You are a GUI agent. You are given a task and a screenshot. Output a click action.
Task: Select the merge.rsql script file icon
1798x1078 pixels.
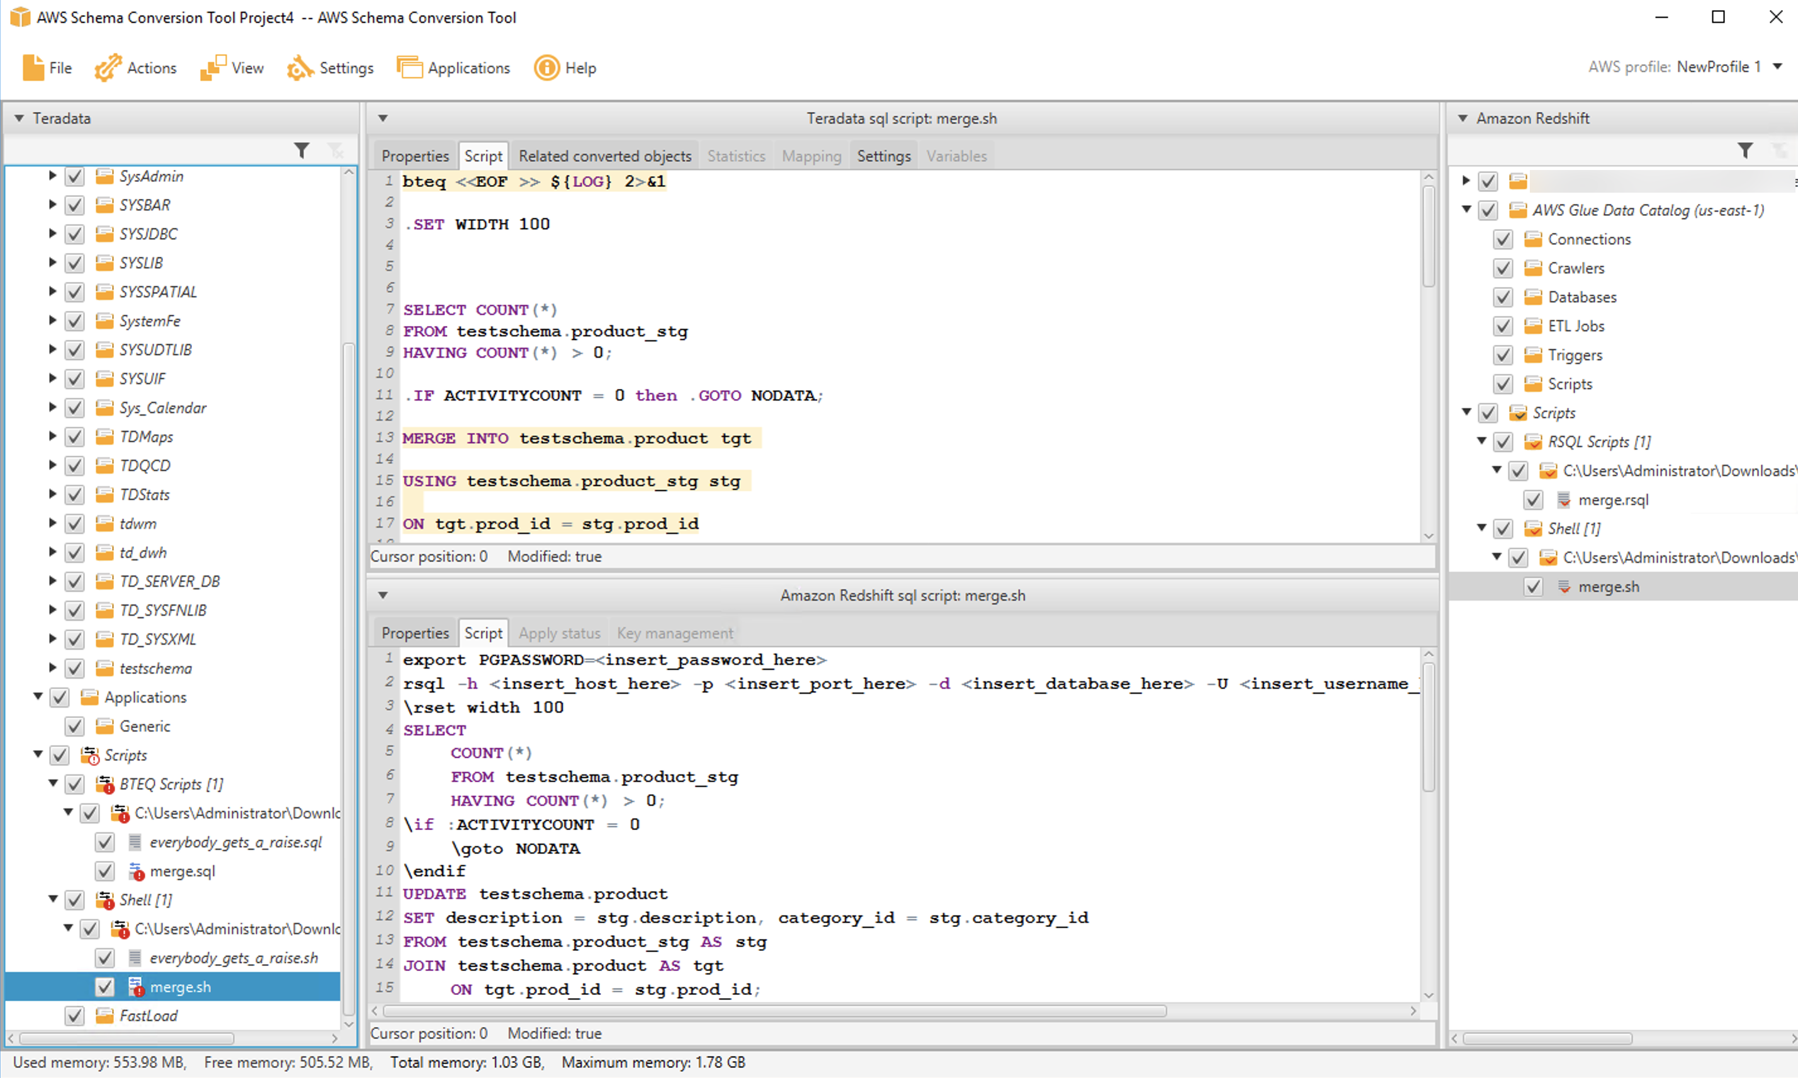pos(1563,500)
